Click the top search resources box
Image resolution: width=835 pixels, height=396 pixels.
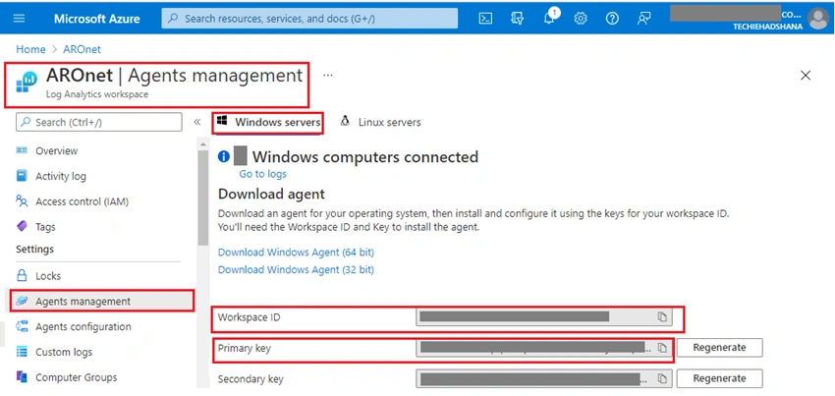[309, 18]
